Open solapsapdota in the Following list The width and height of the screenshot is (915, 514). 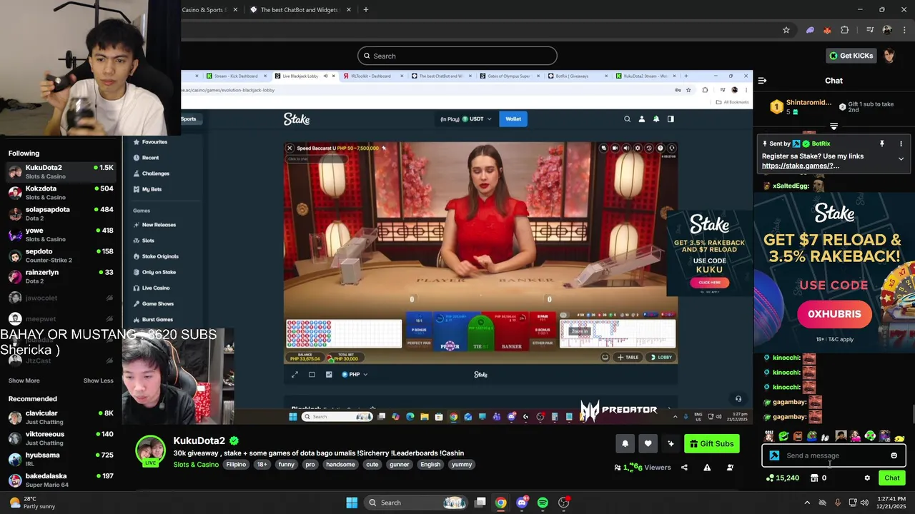click(x=61, y=213)
